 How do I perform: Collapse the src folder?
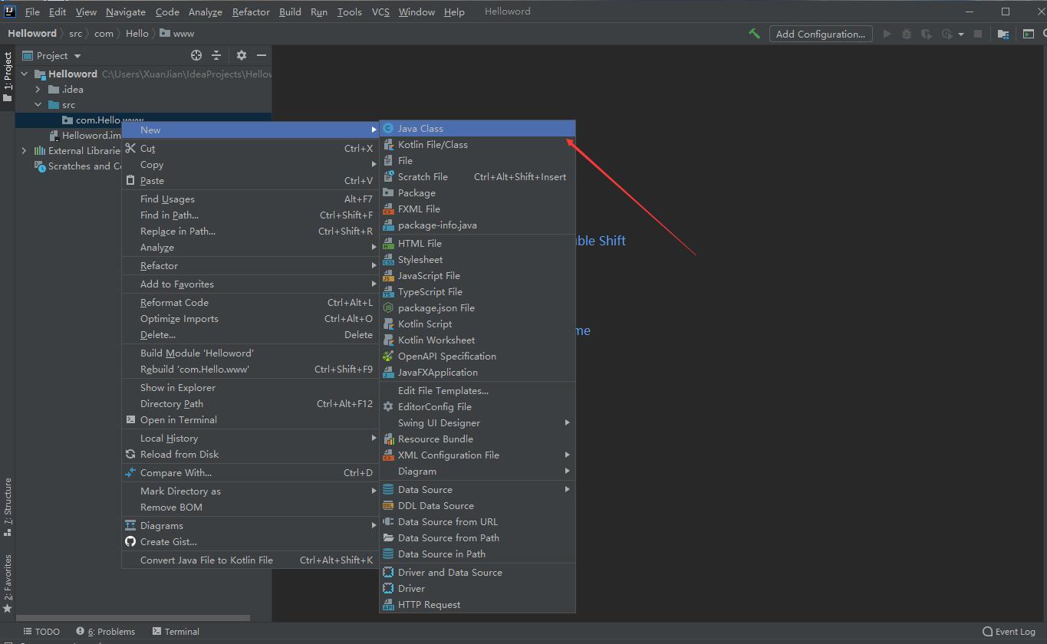(x=38, y=105)
